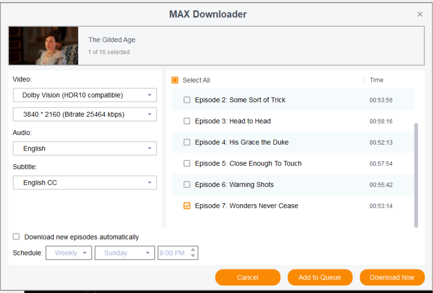Image resolution: width=433 pixels, height=293 pixels.
Task: Click the Cancel button
Action: pyautogui.click(x=248, y=277)
